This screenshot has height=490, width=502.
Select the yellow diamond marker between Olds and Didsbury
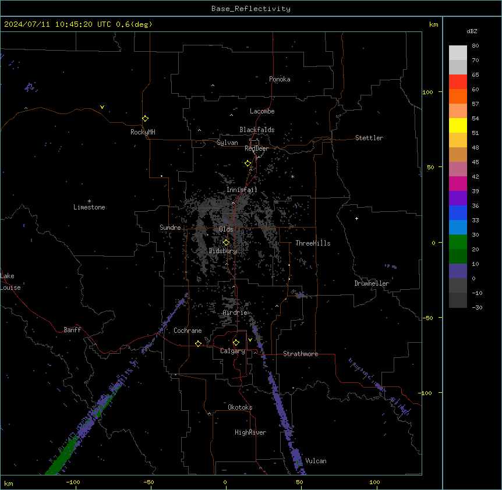(227, 243)
